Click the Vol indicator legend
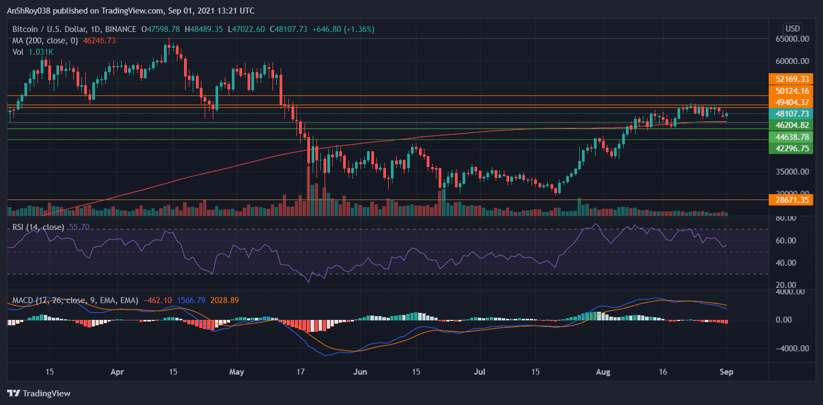This screenshot has height=405, width=823. pyautogui.click(x=18, y=52)
